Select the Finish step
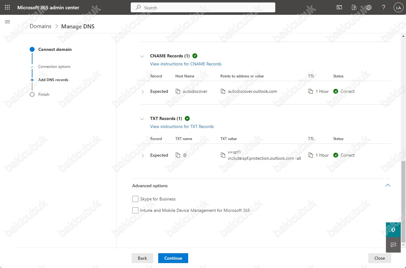 [44, 94]
